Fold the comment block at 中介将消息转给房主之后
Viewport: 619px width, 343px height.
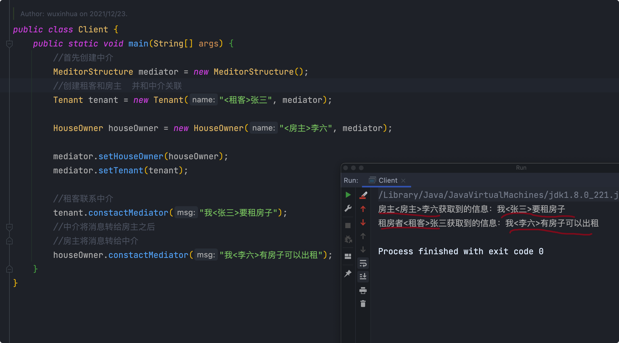pyautogui.click(x=9, y=227)
